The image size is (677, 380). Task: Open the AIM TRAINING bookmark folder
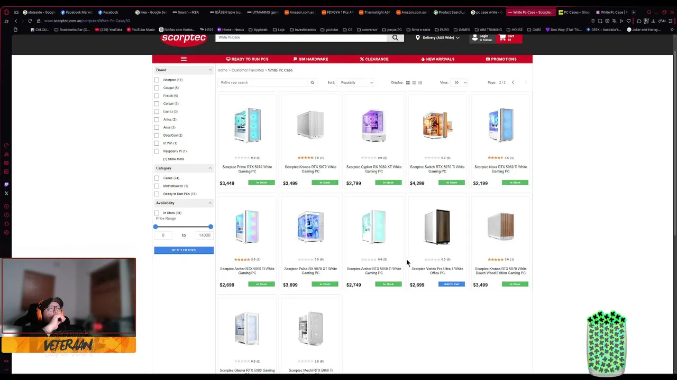[488, 30]
